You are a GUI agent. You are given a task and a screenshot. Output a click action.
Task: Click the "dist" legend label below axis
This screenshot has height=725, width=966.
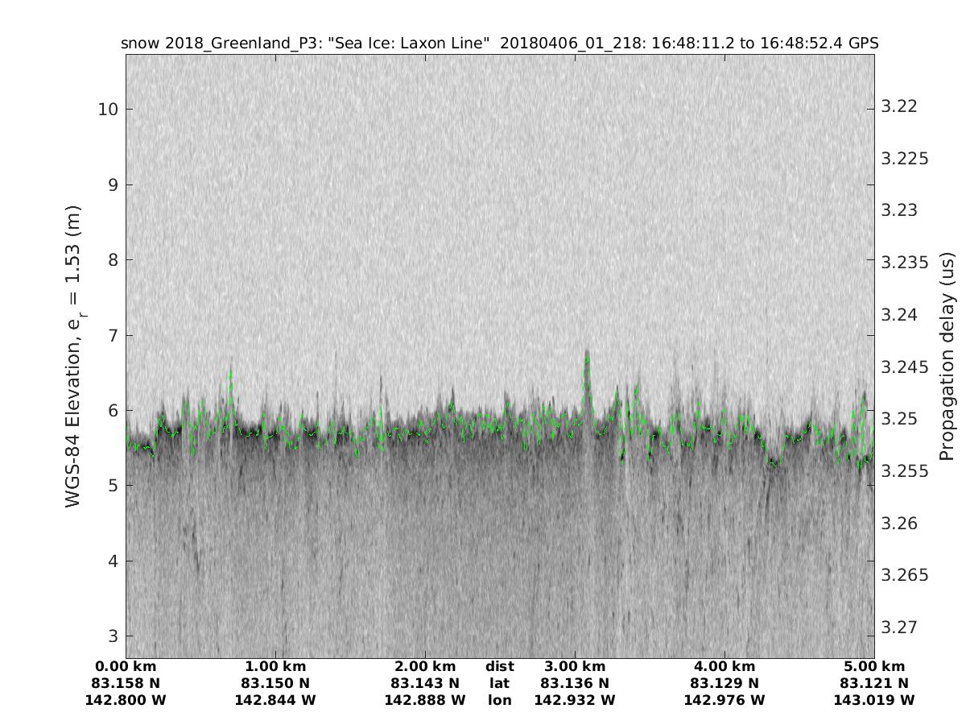pos(499,666)
